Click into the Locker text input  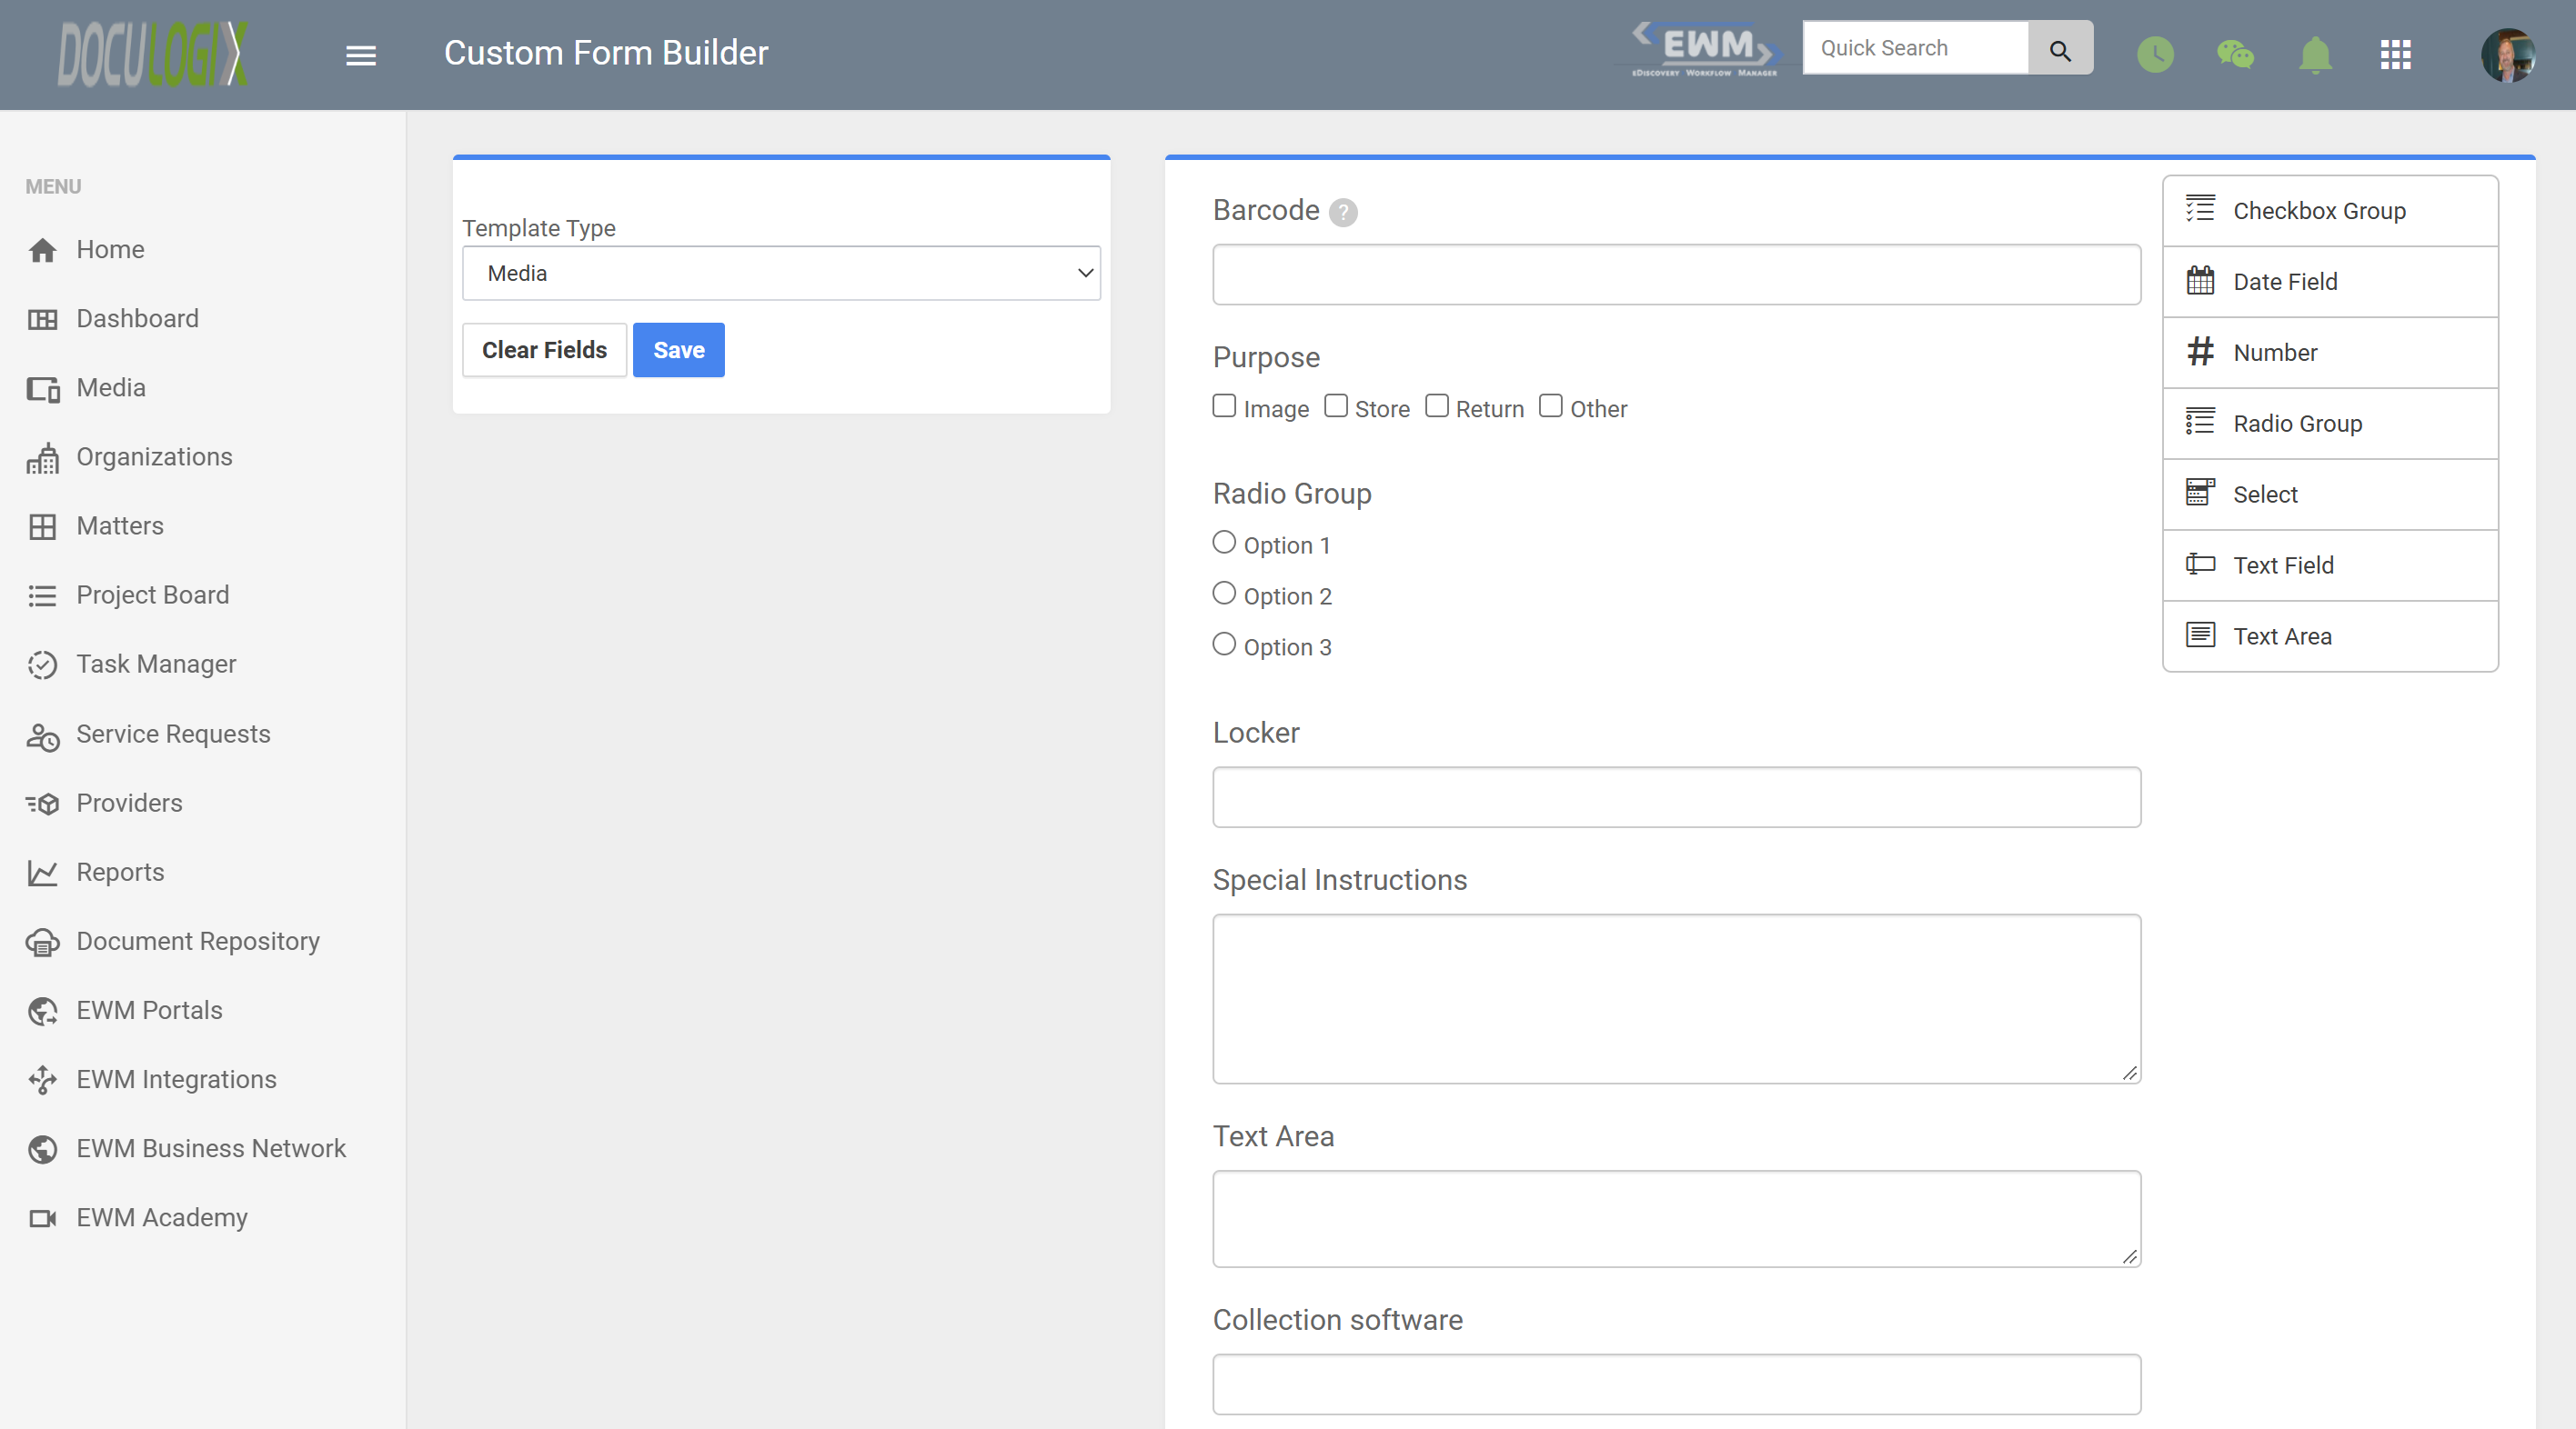(x=1677, y=797)
